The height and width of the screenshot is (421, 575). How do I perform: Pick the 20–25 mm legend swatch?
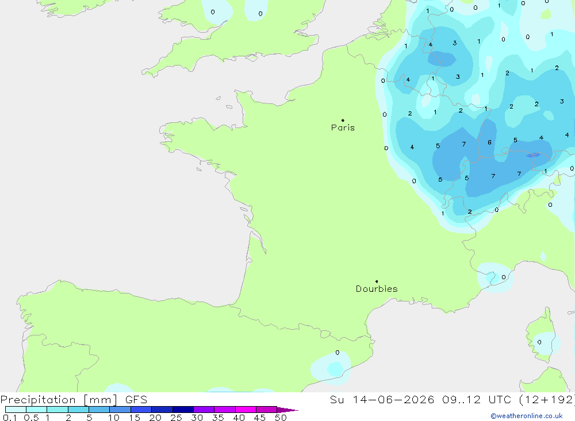point(162,410)
